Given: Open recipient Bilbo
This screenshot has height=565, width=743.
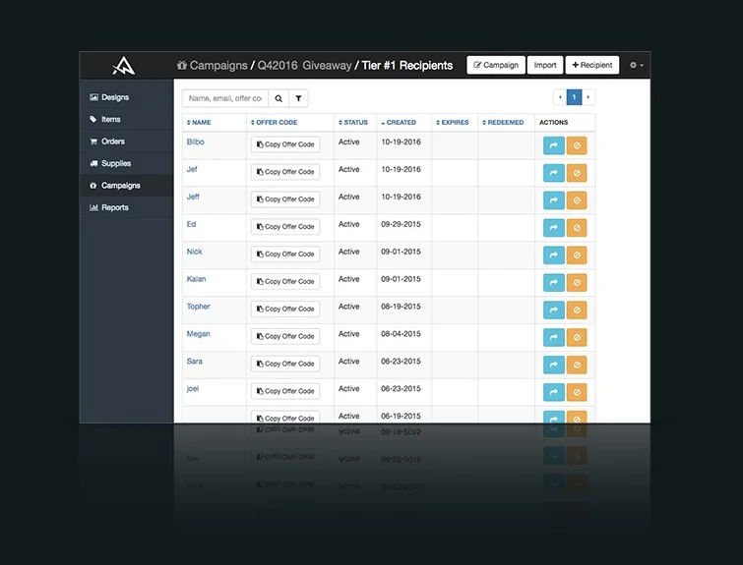Looking at the screenshot, I should tap(195, 141).
